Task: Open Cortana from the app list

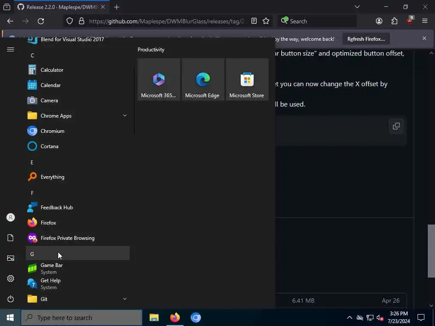Action: click(x=78, y=146)
